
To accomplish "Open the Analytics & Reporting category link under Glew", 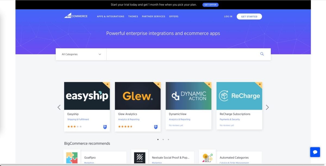I will [x=128, y=119].
